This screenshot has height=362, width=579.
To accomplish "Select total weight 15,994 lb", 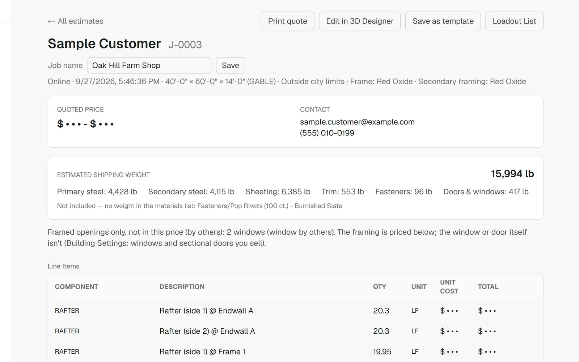I will (512, 174).
